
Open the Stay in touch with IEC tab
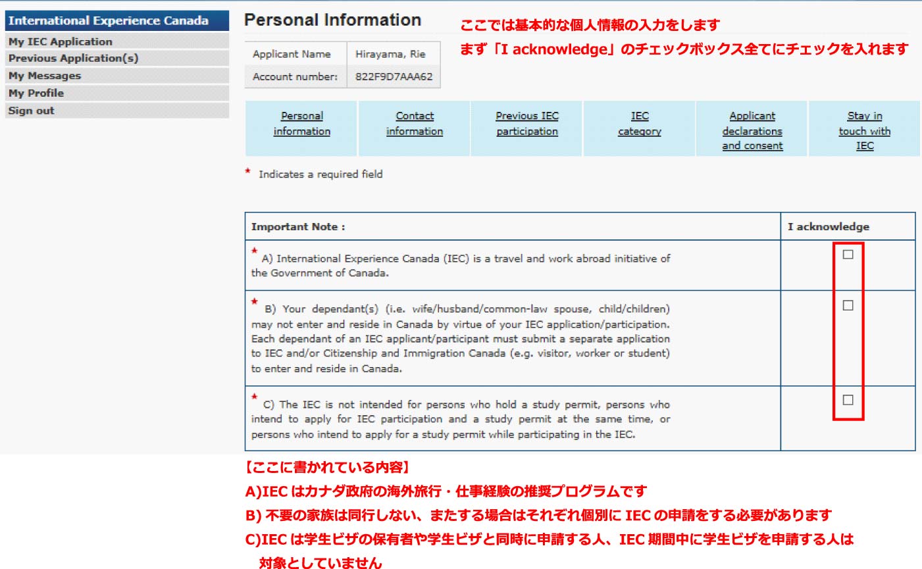pos(865,131)
